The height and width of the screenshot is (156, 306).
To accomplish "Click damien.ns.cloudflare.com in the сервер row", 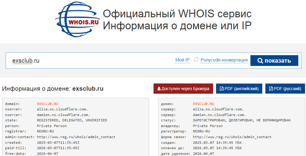I will 219,115.
